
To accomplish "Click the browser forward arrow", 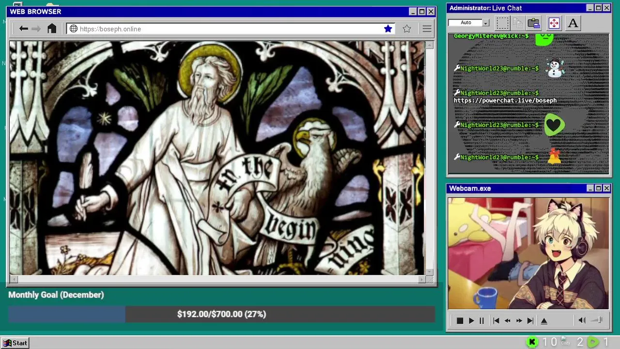I will [36, 29].
